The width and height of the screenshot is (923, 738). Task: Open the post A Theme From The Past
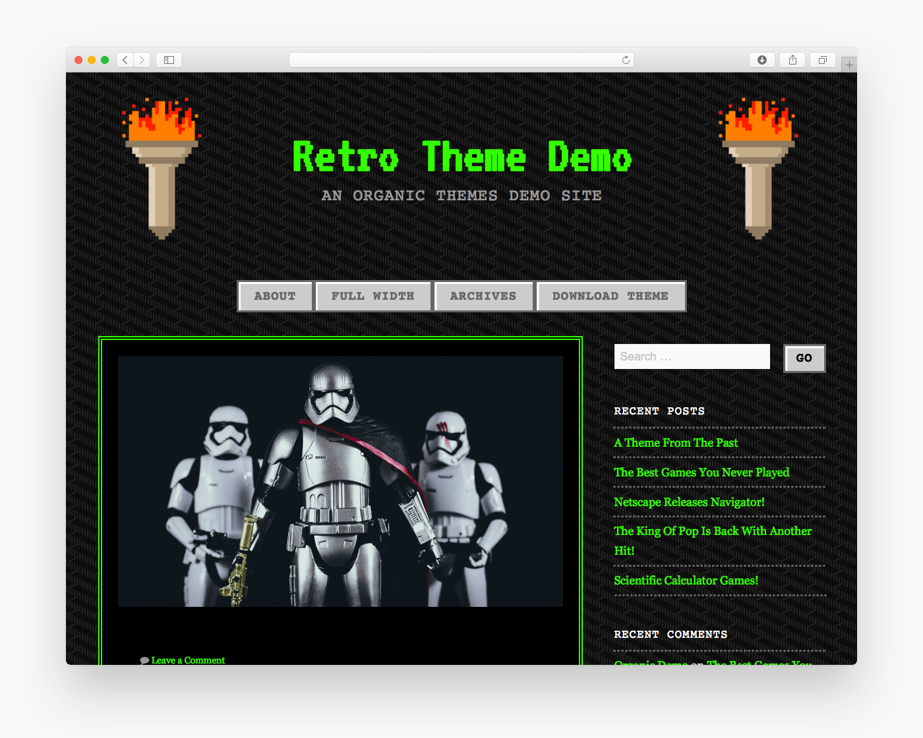pyautogui.click(x=676, y=443)
